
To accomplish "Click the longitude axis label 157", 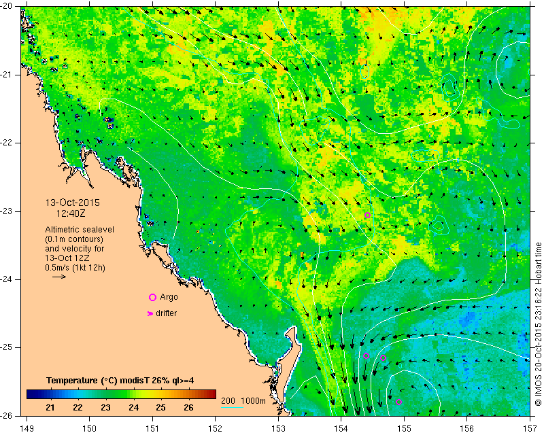I will 530,429.
